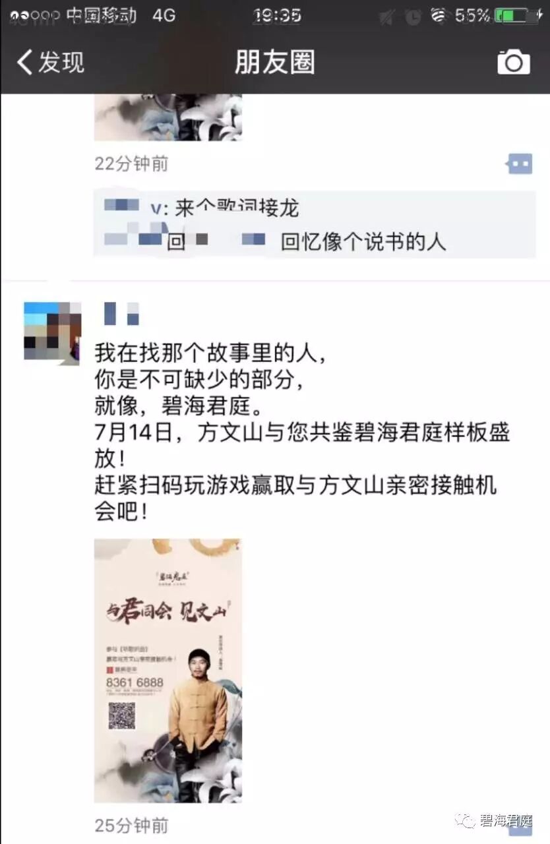
Task: Tap the phone number 8361 6888
Action: coord(135,683)
